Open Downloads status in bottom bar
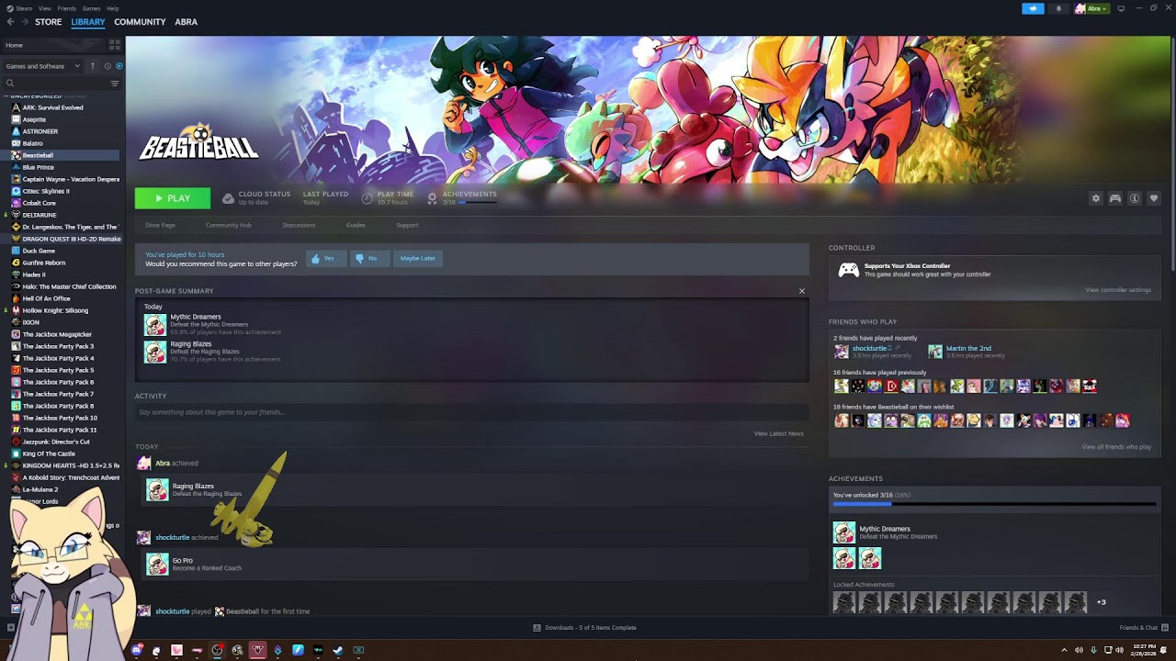This screenshot has width=1176, height=661. click(584, 628)
